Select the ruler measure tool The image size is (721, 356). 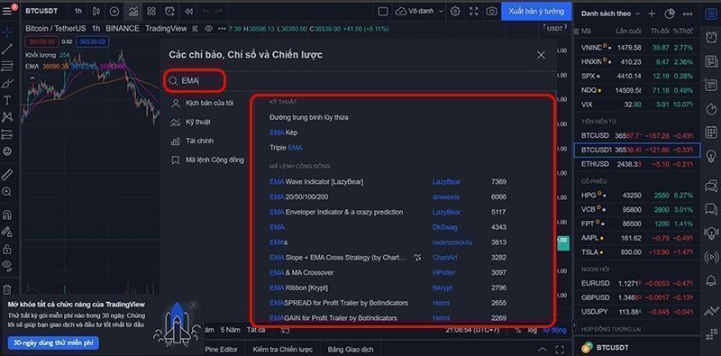(x=7, y=174)
